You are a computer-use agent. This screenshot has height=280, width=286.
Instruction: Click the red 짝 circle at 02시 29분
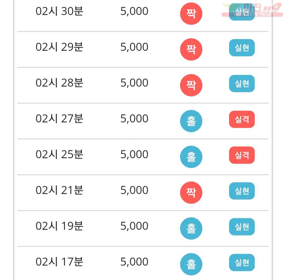click(x=191, y=49)
